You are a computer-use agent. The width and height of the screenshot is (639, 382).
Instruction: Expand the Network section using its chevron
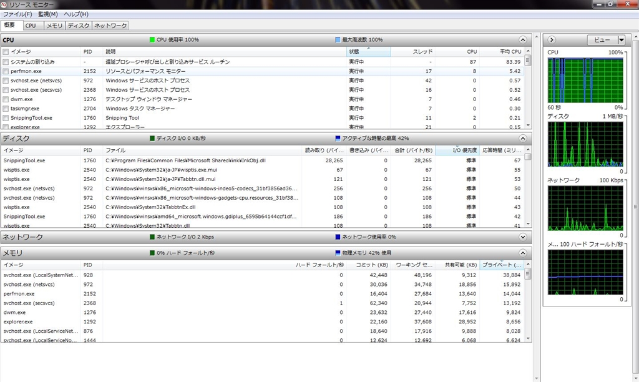tap(523, 237)
